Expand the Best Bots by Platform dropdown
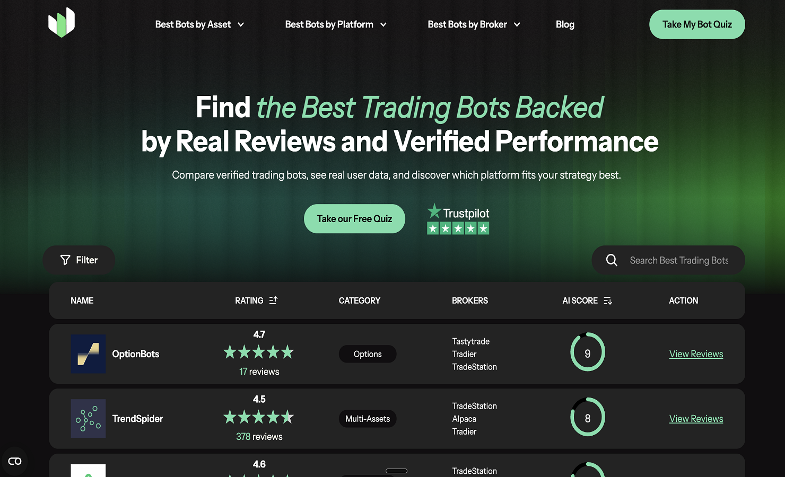Viewport: 785px width, 477px height. (335, 24)
